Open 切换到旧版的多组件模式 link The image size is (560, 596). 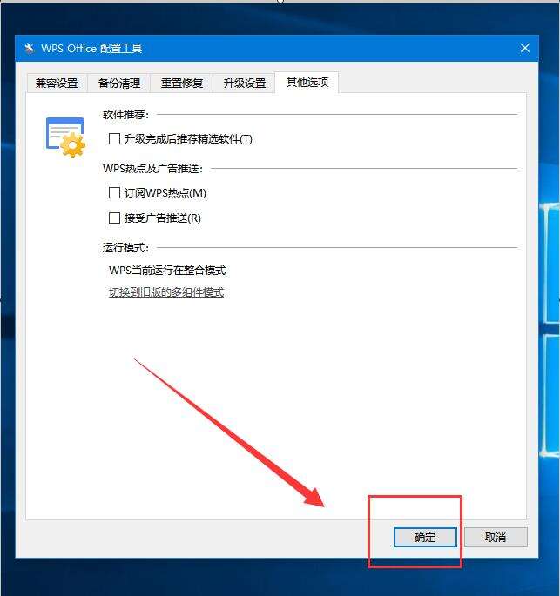coord(166,292)
